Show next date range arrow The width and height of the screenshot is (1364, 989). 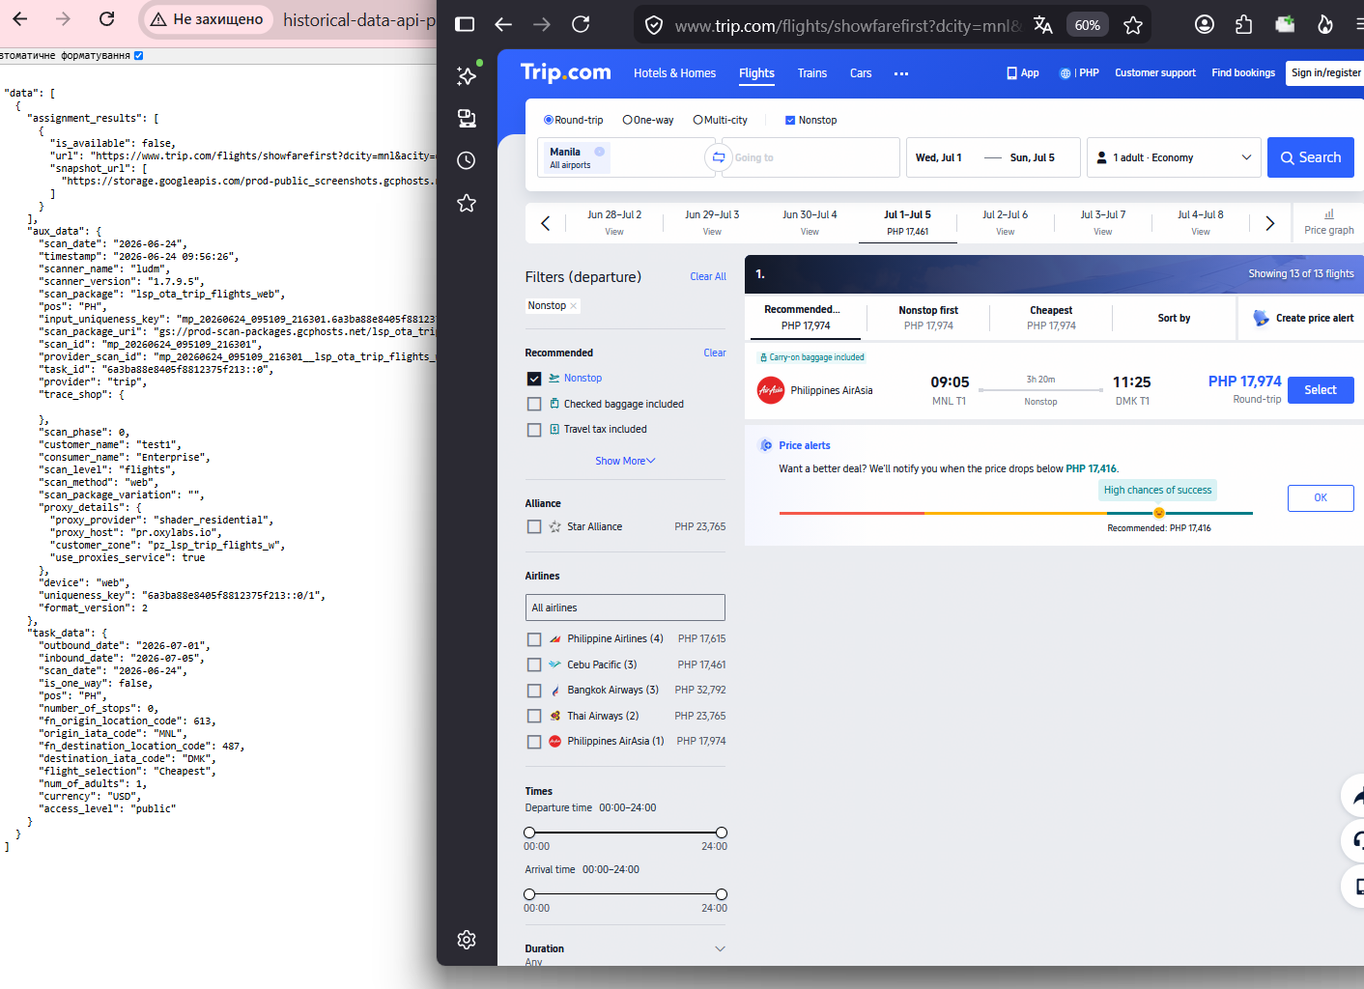coord(1270,223)
